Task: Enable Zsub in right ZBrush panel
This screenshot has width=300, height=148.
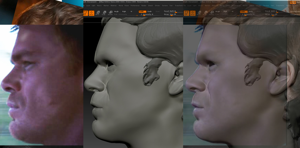Action: [x=251, y=12]
